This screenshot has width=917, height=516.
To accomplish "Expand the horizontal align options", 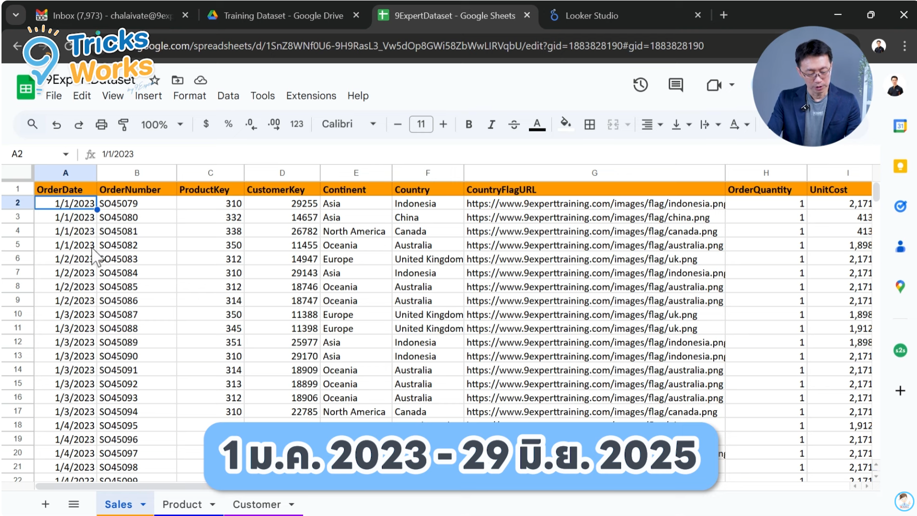I will 660,124.
